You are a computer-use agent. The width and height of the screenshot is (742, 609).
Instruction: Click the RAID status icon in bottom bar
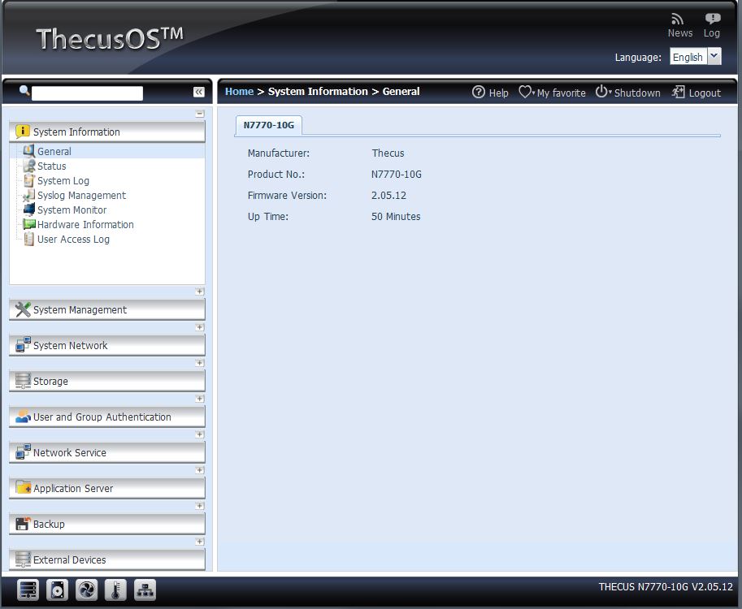pyautogui.click(x=28, y=590)
